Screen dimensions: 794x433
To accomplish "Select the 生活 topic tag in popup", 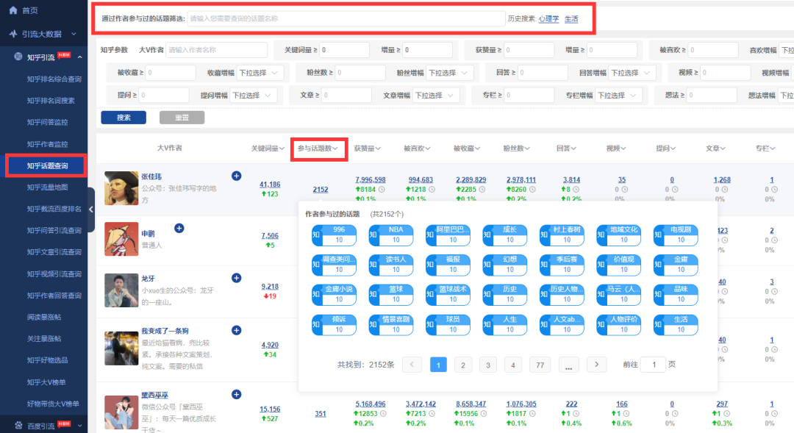I will (676, 325).
